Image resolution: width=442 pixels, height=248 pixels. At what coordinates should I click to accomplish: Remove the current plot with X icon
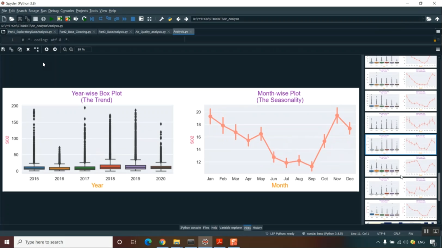pyautogui.click(x=28, y=49)
